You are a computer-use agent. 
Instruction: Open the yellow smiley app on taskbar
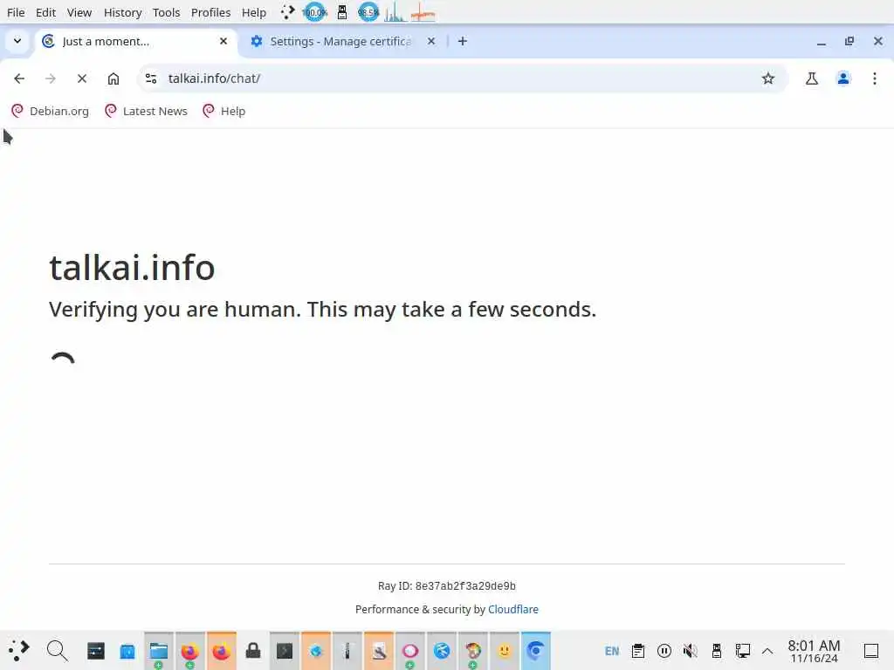click(505, 650)
